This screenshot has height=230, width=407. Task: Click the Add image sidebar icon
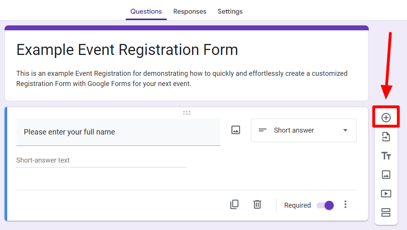[x=386, y=175]
